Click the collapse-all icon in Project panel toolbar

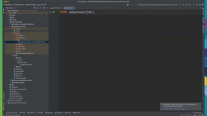pos(40,8)
